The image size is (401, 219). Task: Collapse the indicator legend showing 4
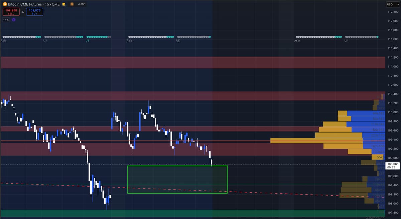(6, 20)
